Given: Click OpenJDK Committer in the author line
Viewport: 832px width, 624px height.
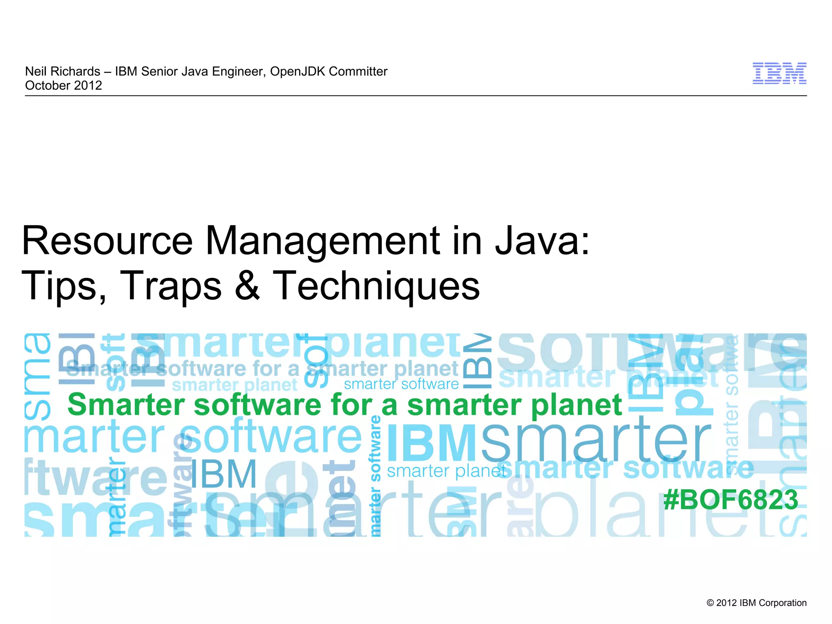Looking at the screenshot, I should [328, 71].
